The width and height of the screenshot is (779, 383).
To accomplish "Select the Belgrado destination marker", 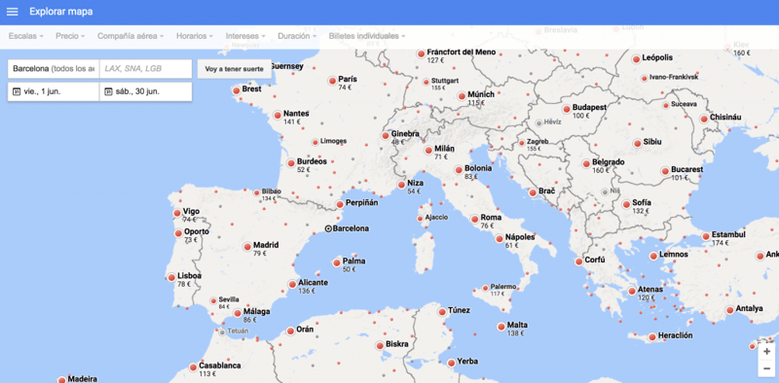I will [x=587, y=163].
